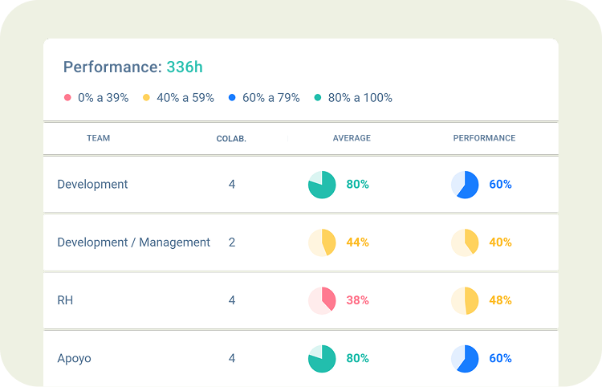The width and height of the screenshot is (602, 387).
Task: Click the red 0% a 39% legend dot
Action: [x=67, y=98]
